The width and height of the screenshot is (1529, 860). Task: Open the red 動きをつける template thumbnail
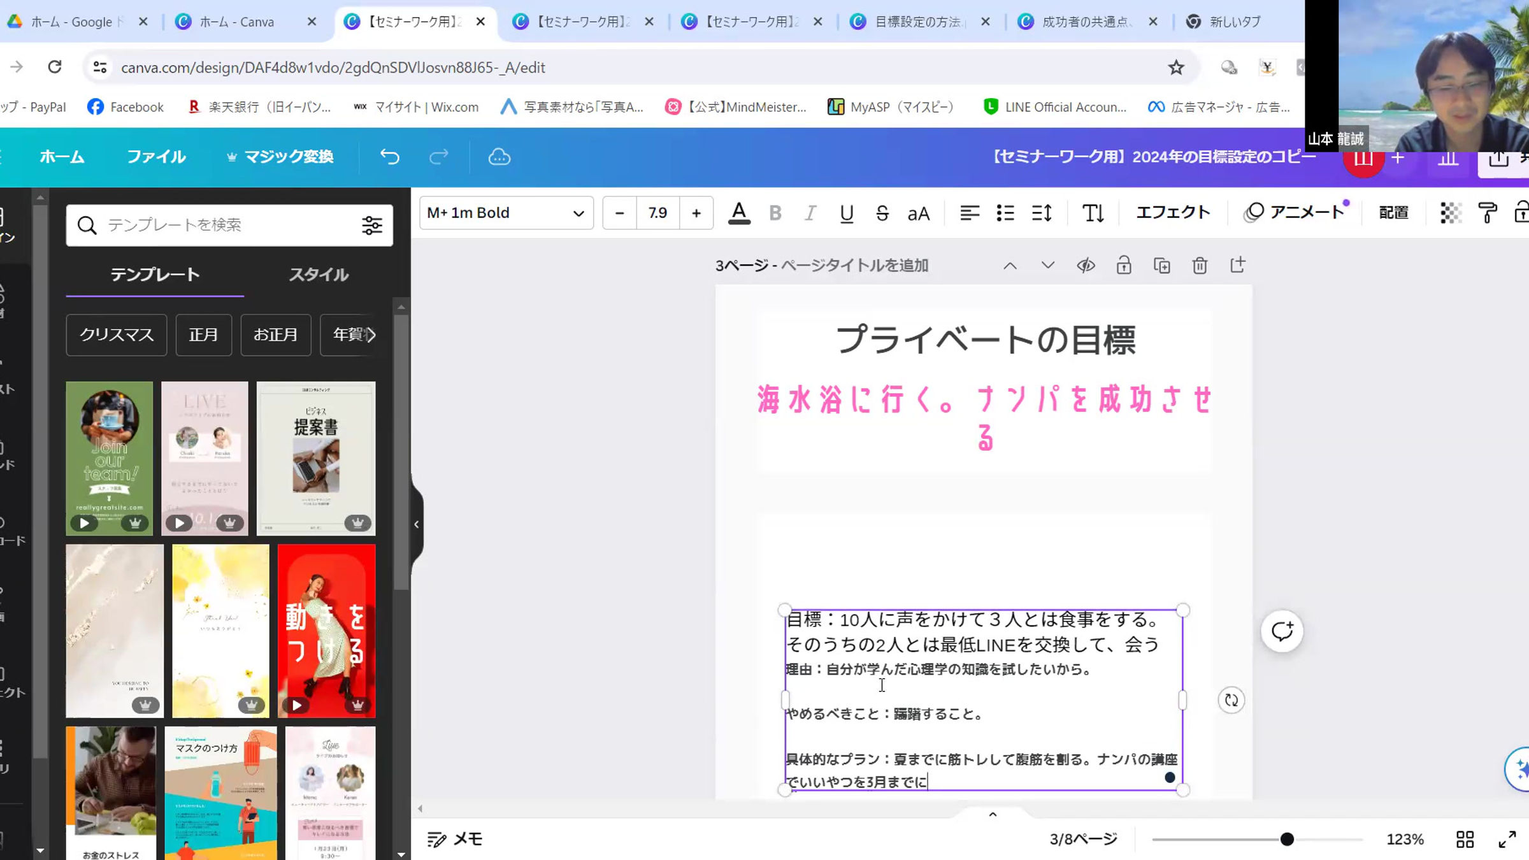pyautogui.click(x=327, y=631)
